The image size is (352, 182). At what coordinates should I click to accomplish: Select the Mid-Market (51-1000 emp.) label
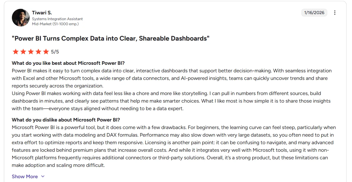(55, 24)
